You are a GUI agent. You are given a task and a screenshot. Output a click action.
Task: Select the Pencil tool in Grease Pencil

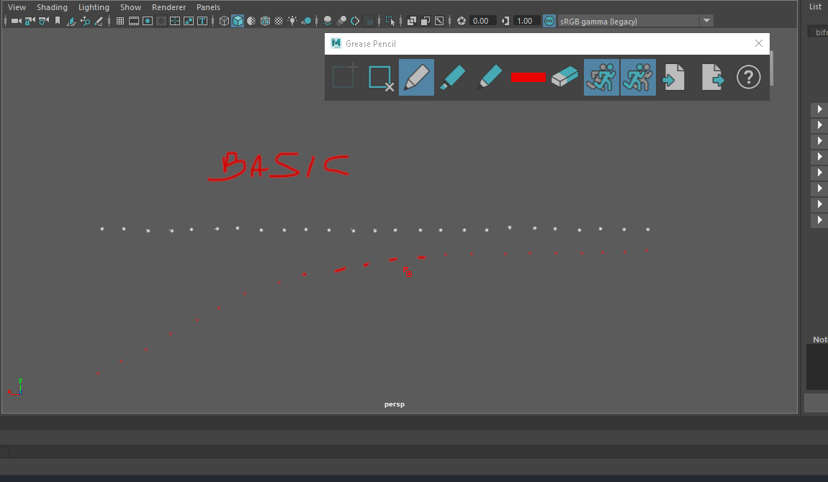tap(416, 77)
